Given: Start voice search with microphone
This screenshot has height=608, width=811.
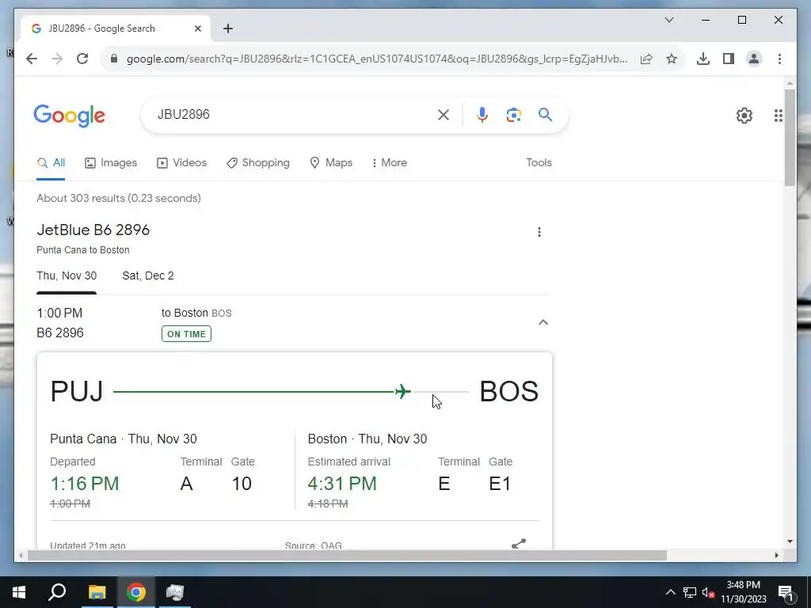Looking at the screenshot, I should click(x=482, y=115).
